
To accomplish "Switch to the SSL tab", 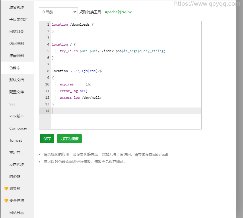I will (x=12, y=104).
